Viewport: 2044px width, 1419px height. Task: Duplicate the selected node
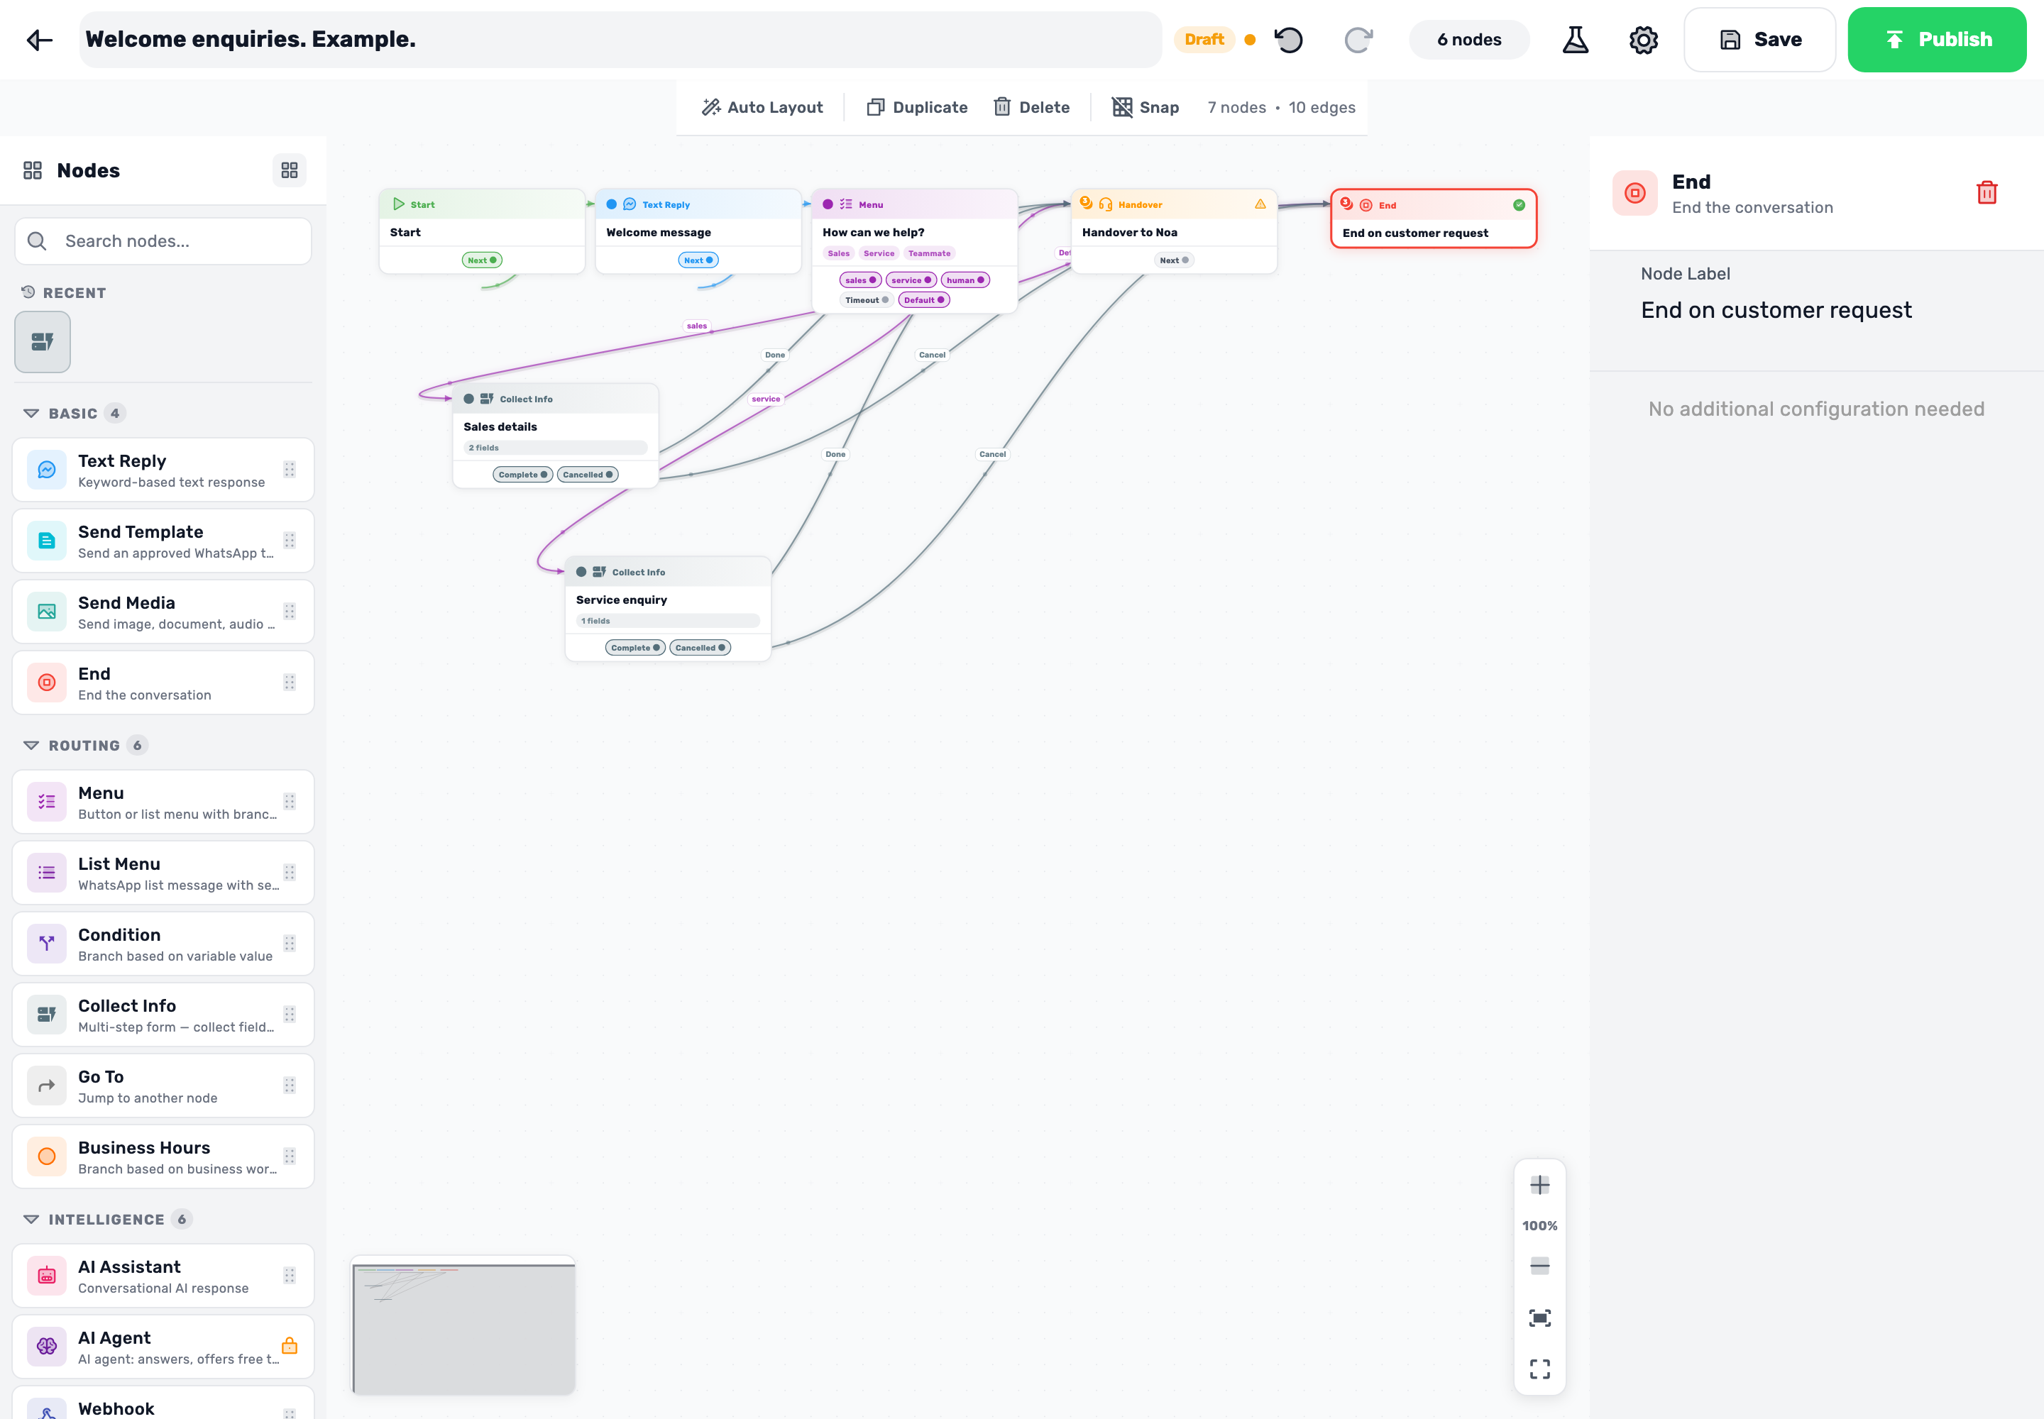pyautogui.click(x=917, y=106)
